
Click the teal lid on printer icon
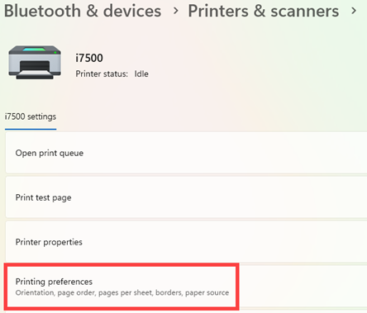34,50
